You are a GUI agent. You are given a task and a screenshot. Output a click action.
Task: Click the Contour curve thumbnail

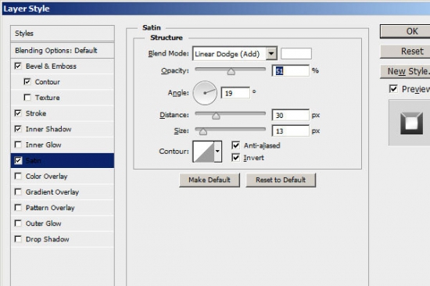pyautogui.click(x=204, y=152)
